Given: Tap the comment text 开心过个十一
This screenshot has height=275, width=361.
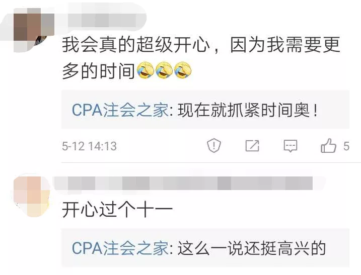Looking at the screenshot, I should coord(117,210).
